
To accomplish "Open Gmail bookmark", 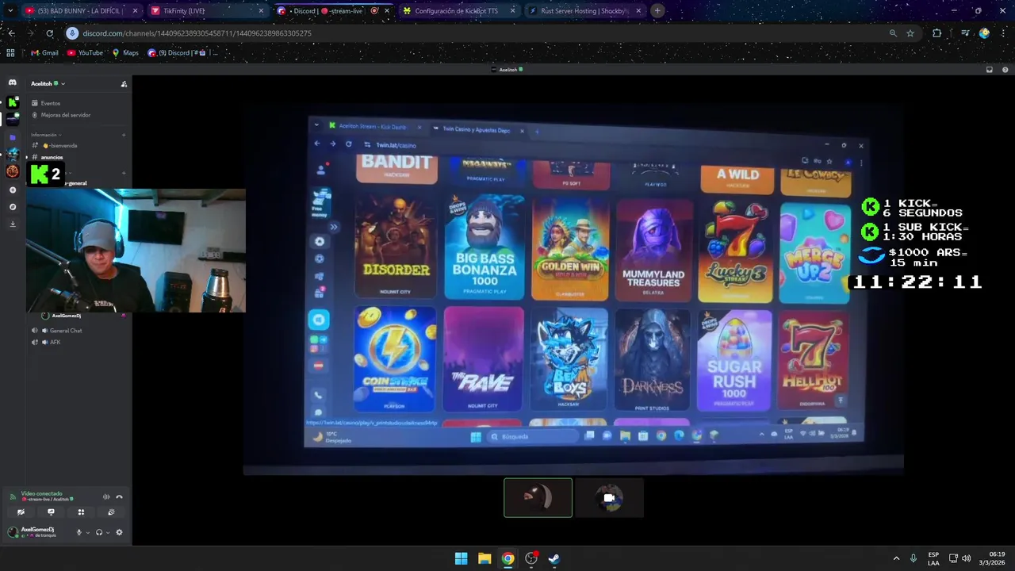I will point(44,53).
